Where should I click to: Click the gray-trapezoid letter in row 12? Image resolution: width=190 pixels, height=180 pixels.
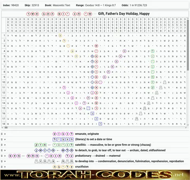(x=157, y=93)
